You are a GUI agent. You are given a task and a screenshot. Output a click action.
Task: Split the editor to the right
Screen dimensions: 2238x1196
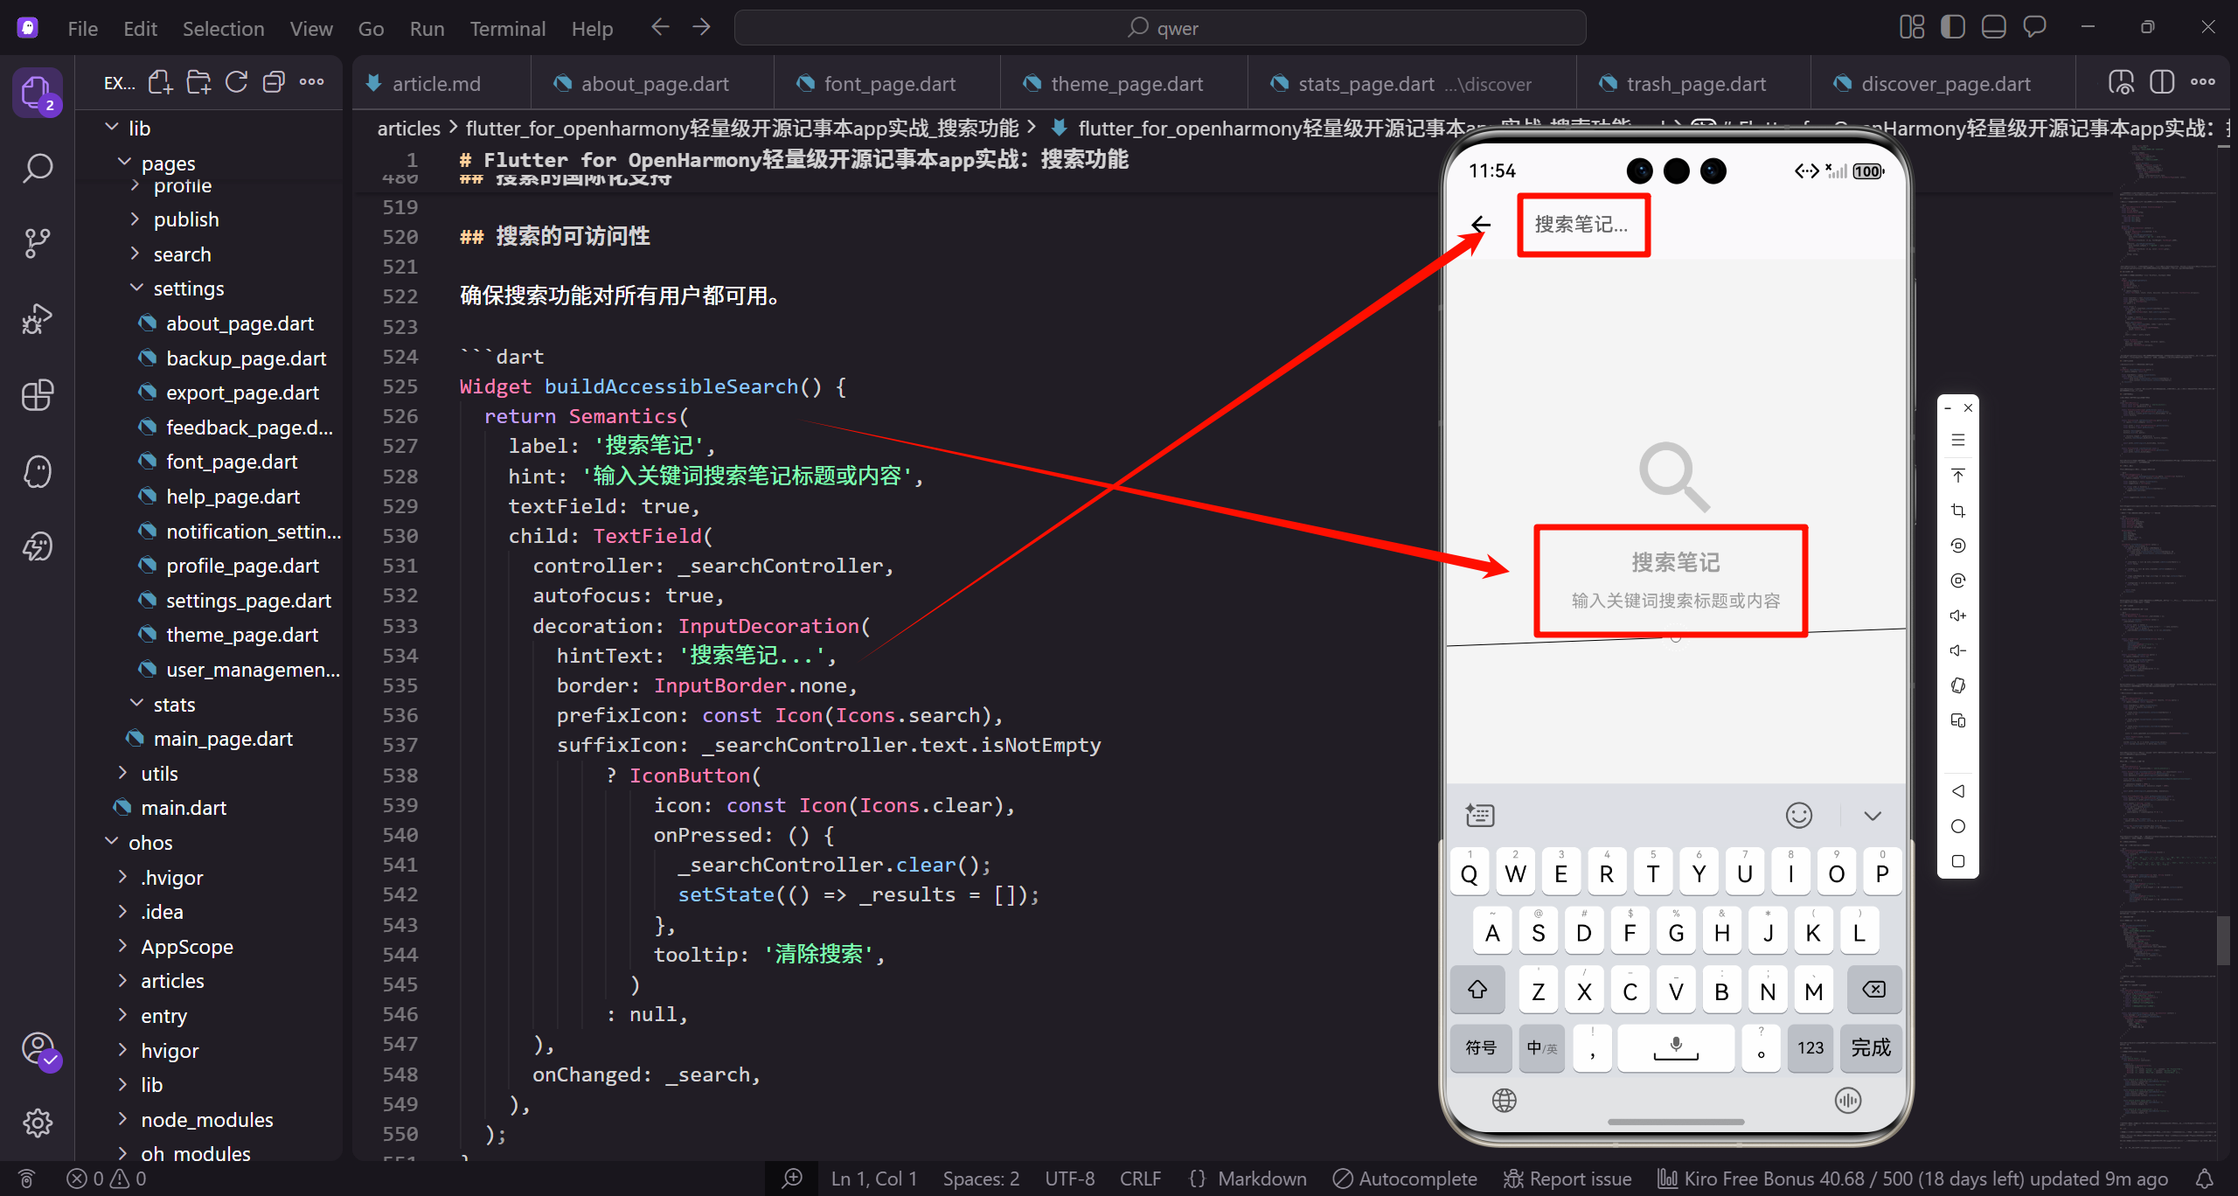click(x=2162, y=83)
